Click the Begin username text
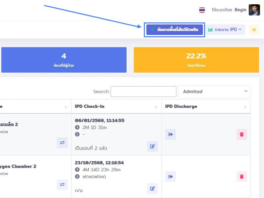 click(x=241, y=10)
